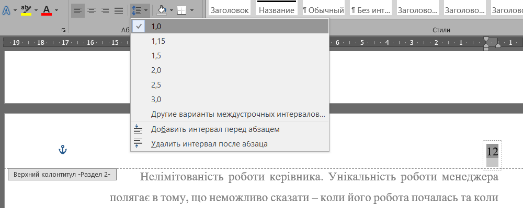The width and height of the screenshot is (523, 208).
Task: Choose Добавить интервал перед абзацем
Action: (230, 129)
